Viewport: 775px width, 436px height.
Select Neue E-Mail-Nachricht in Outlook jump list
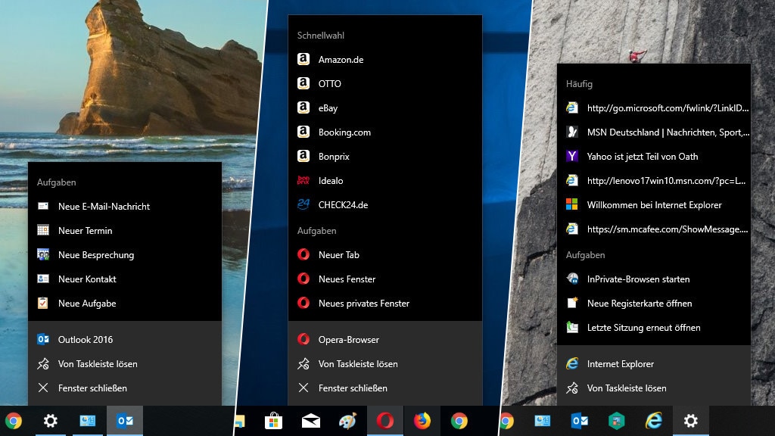coord(104,207)
